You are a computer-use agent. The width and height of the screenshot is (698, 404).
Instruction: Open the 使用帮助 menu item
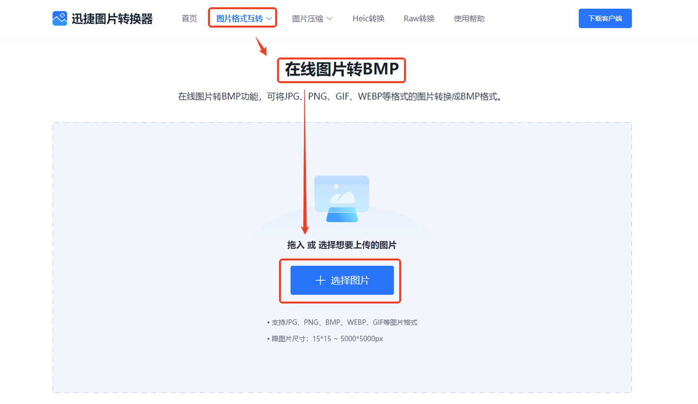pyautogui.click(x=469, y=18)
